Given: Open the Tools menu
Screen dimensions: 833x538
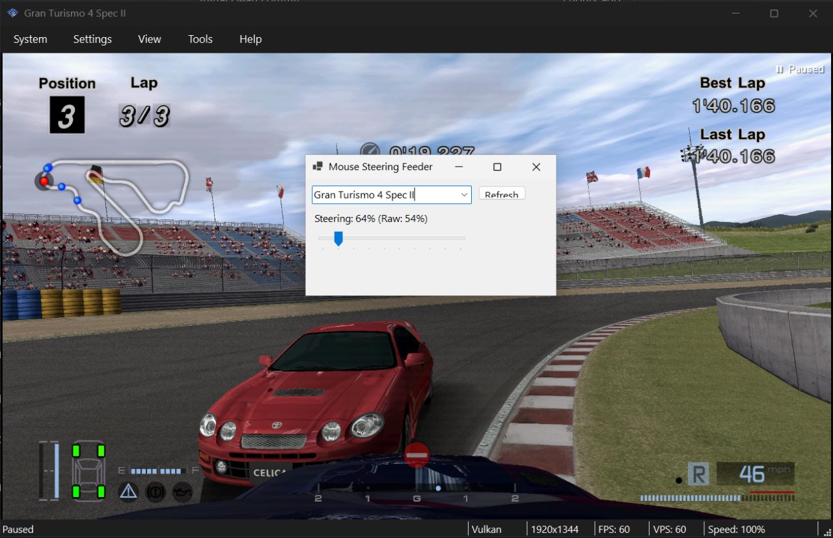Looking at the screenshot, I should click(200, 39).
